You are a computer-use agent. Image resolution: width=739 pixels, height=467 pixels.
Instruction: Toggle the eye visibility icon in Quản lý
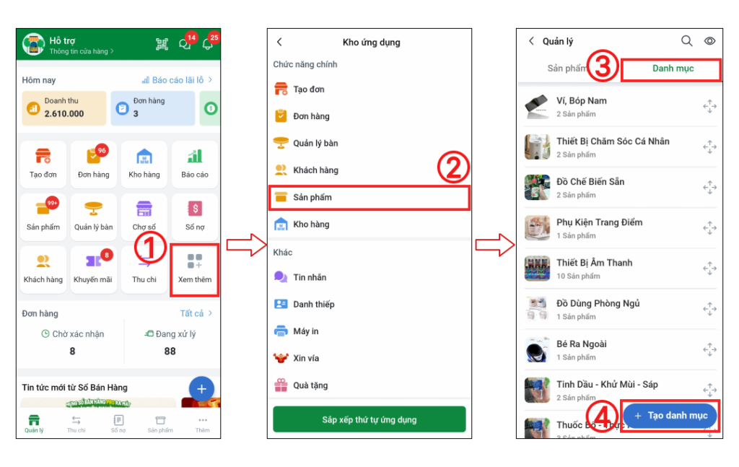(710, 41)
